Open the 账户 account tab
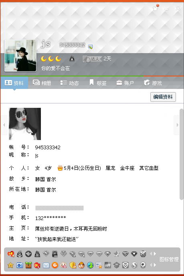184x276 pixels. pos(125,83)
